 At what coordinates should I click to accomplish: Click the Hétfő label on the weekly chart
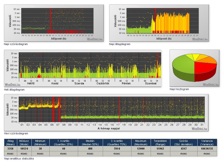click(x=30, y=83)
